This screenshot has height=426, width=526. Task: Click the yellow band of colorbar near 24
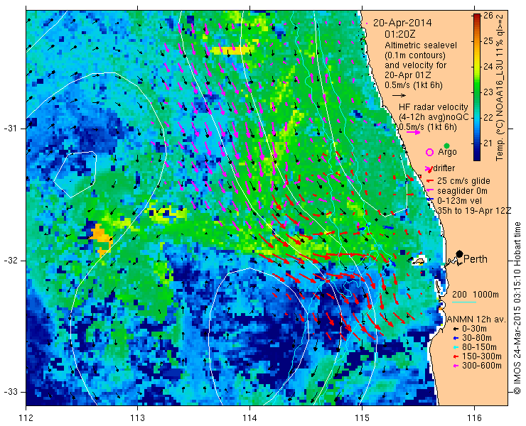point(476,66)
